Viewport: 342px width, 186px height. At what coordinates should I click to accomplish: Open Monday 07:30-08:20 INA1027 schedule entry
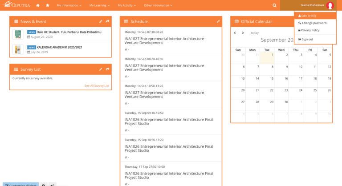coord(171,40)
